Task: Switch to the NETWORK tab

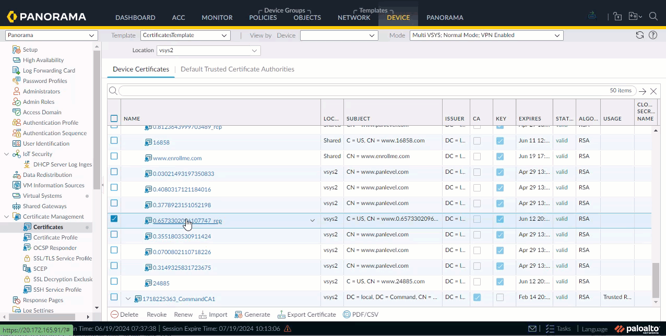Action: 354,17
